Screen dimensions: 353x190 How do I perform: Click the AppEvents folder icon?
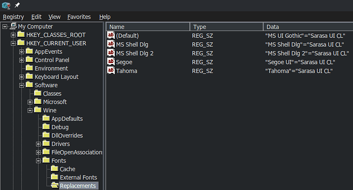tap(30, 51)
